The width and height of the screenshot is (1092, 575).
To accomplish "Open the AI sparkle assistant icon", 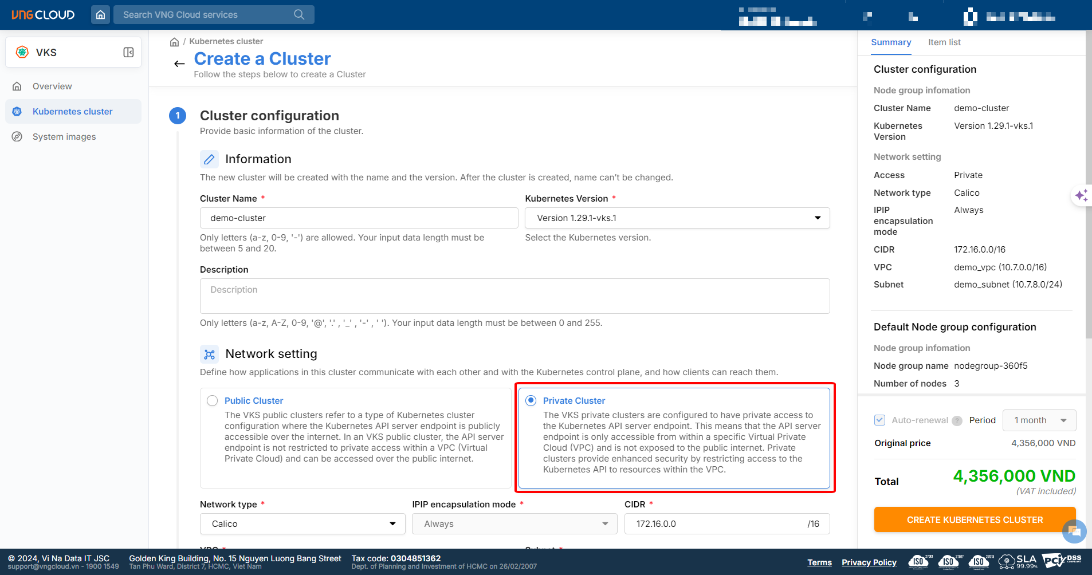I will tap(1081, 196).
